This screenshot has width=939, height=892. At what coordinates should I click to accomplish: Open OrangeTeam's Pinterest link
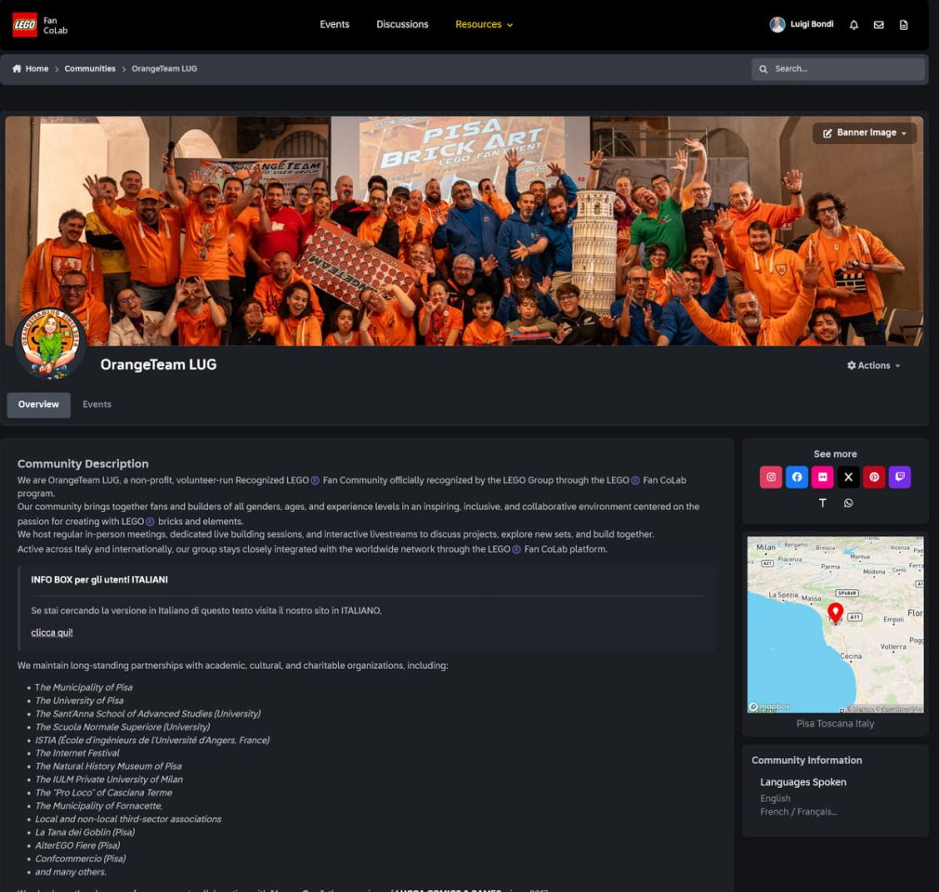[x=874, y=477]
